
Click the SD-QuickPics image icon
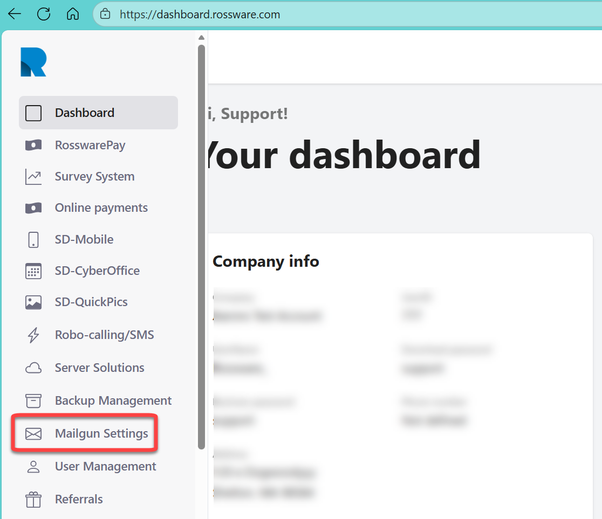pyautogui.click(x=33, y=302)
